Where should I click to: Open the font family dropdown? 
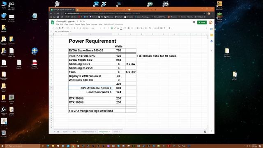[x=96, y=28]
